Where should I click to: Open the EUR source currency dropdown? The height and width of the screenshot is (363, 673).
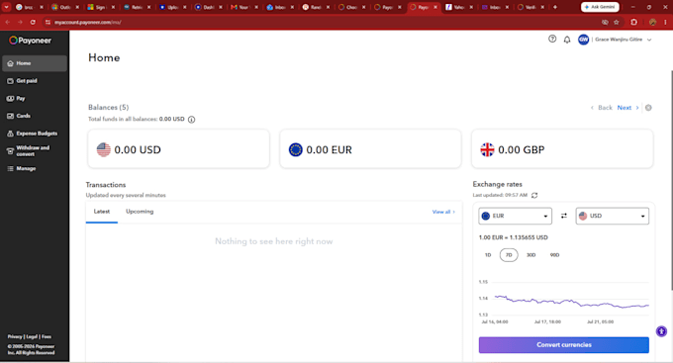coord(515,216)
